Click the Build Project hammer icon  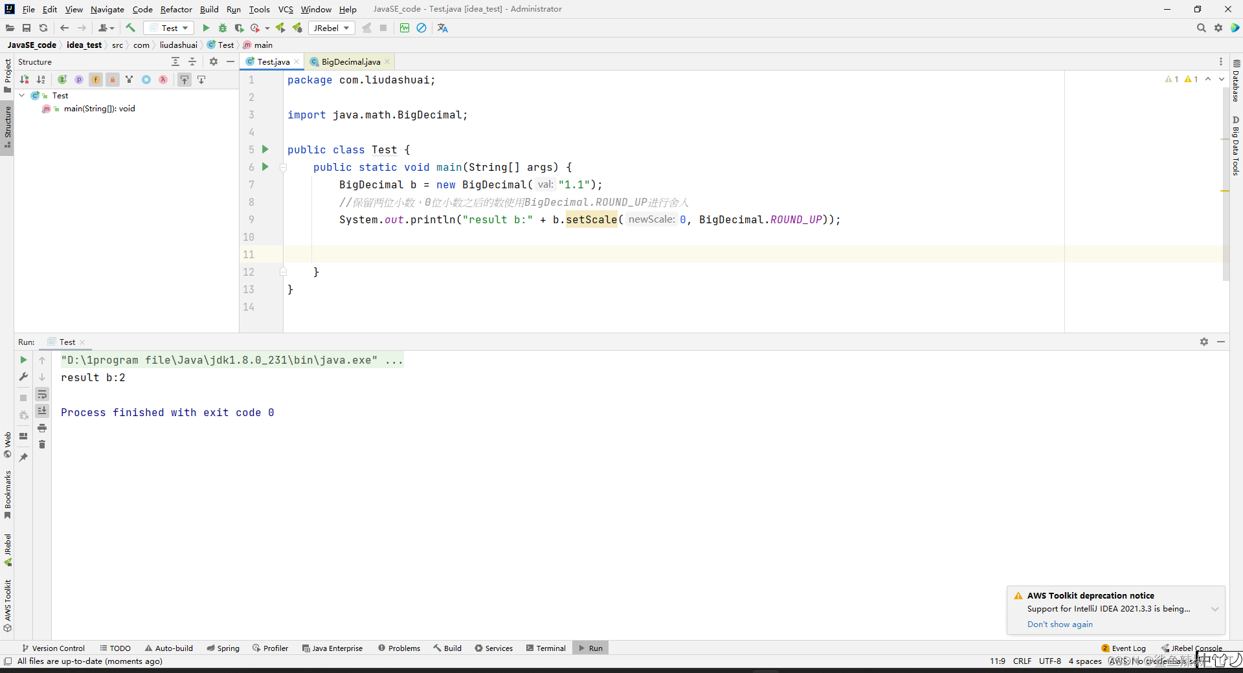[x=131, y=28]
